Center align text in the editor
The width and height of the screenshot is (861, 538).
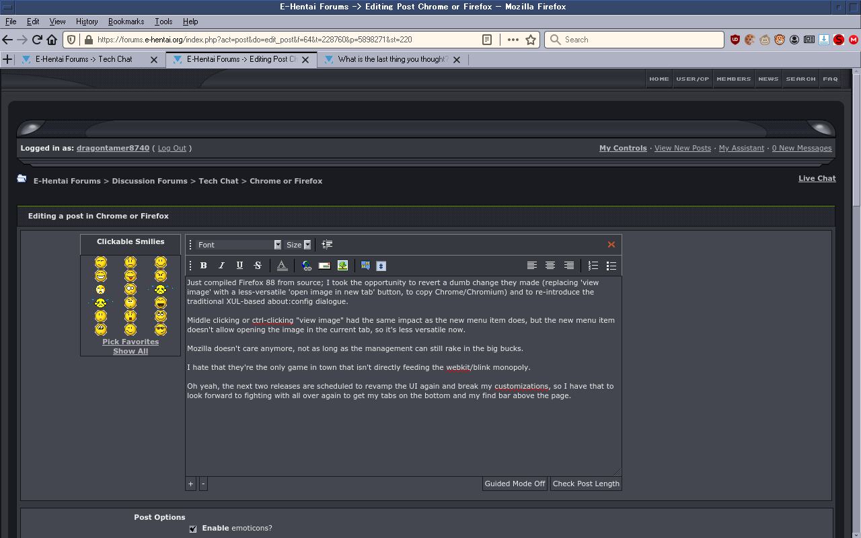(550, 266)
